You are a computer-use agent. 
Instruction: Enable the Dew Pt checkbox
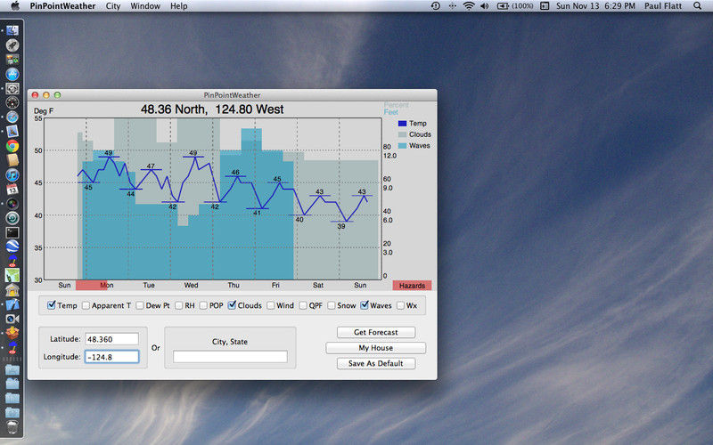[x=140, y=305]
